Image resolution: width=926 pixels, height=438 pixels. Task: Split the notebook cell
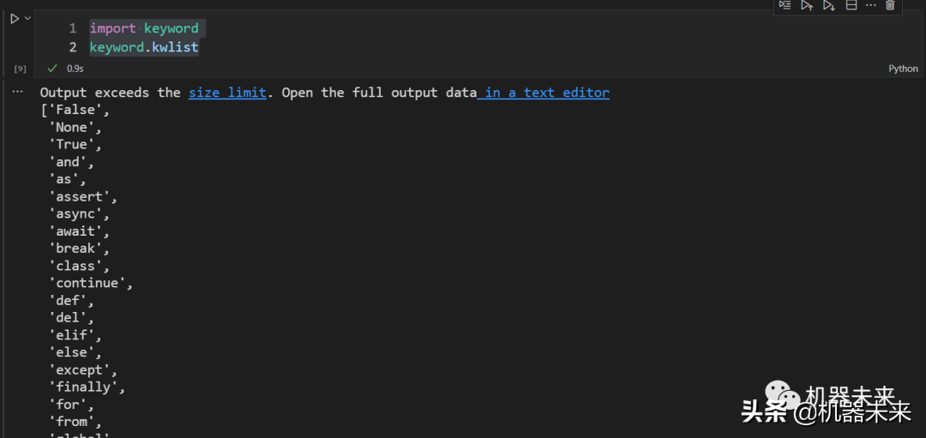coord(851,5)
